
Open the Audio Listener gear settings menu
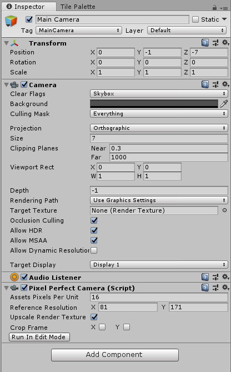tap(225, 277)
